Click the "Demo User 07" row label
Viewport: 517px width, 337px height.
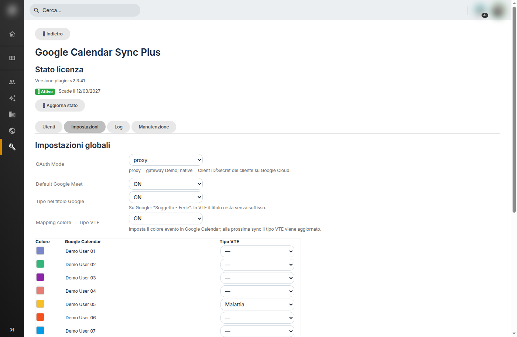pyautogui.click(x=81, y=331)
